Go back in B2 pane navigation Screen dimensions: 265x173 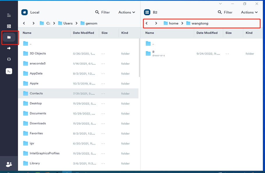[x=147, y=23]
